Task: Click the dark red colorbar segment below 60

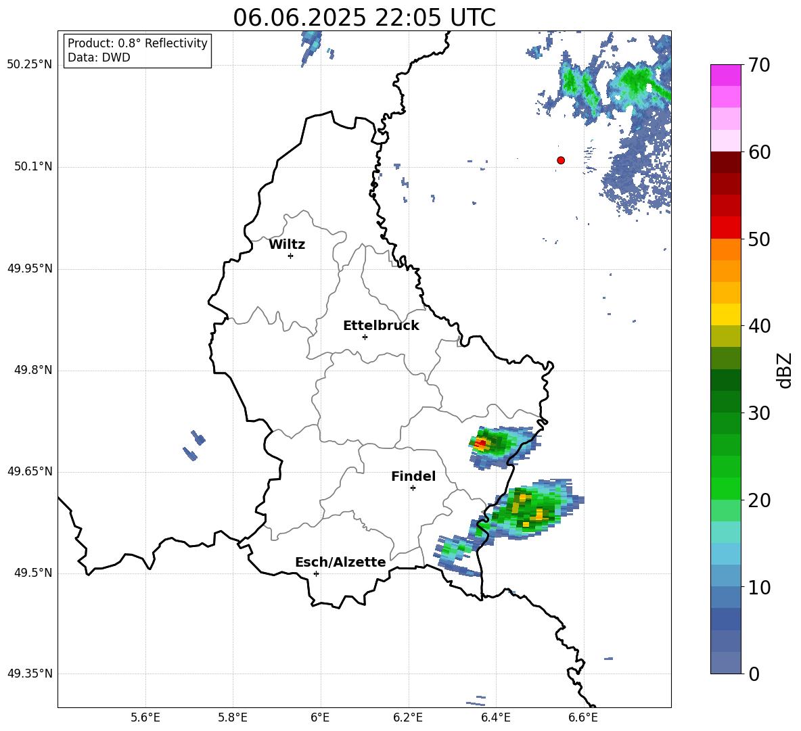Action: tap(725, 162)
